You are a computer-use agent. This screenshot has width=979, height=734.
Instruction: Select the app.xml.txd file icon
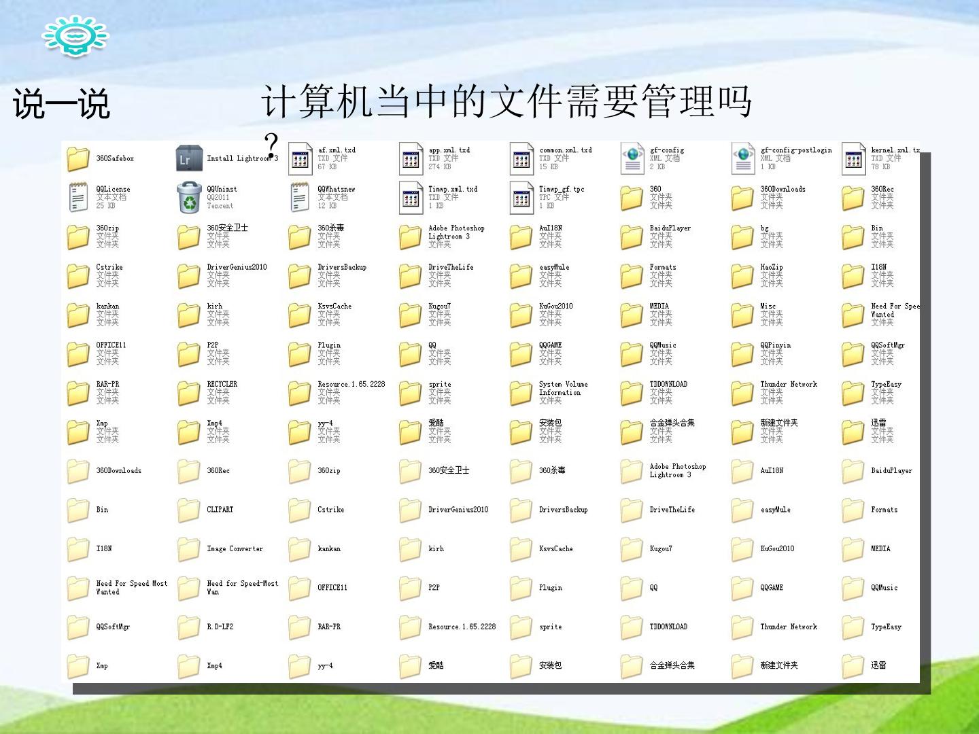point(411,158)
